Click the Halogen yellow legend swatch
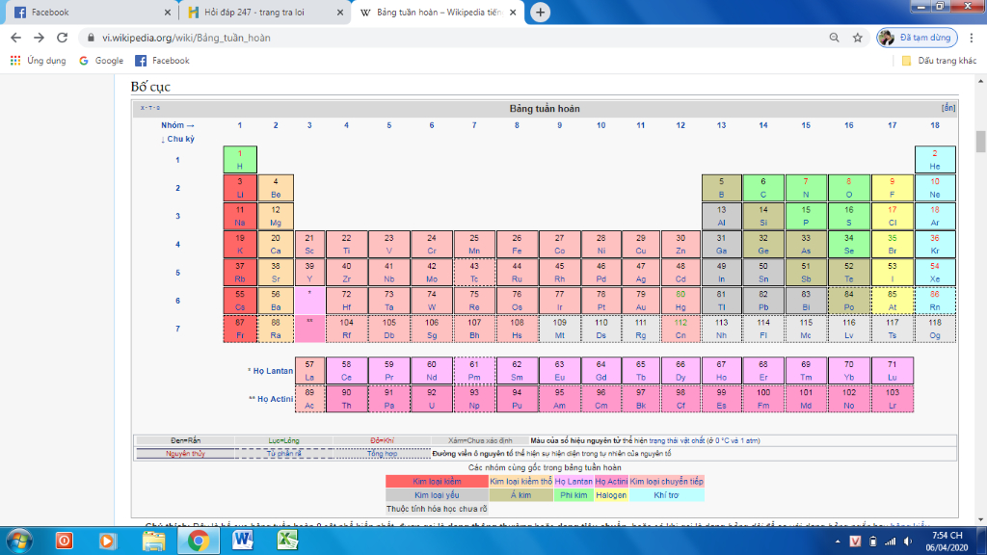The height and width of the screenshot is (555, 987). tap(611, 495)
